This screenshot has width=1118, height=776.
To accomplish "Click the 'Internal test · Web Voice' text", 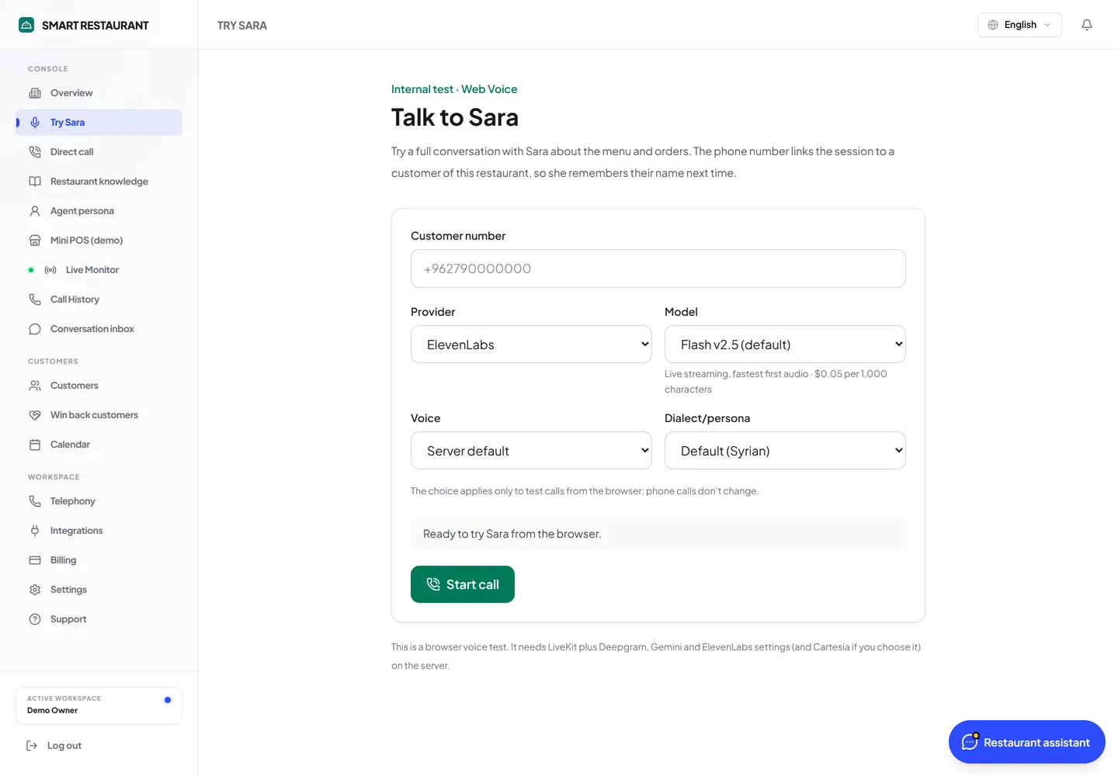I will coord(454,89).
